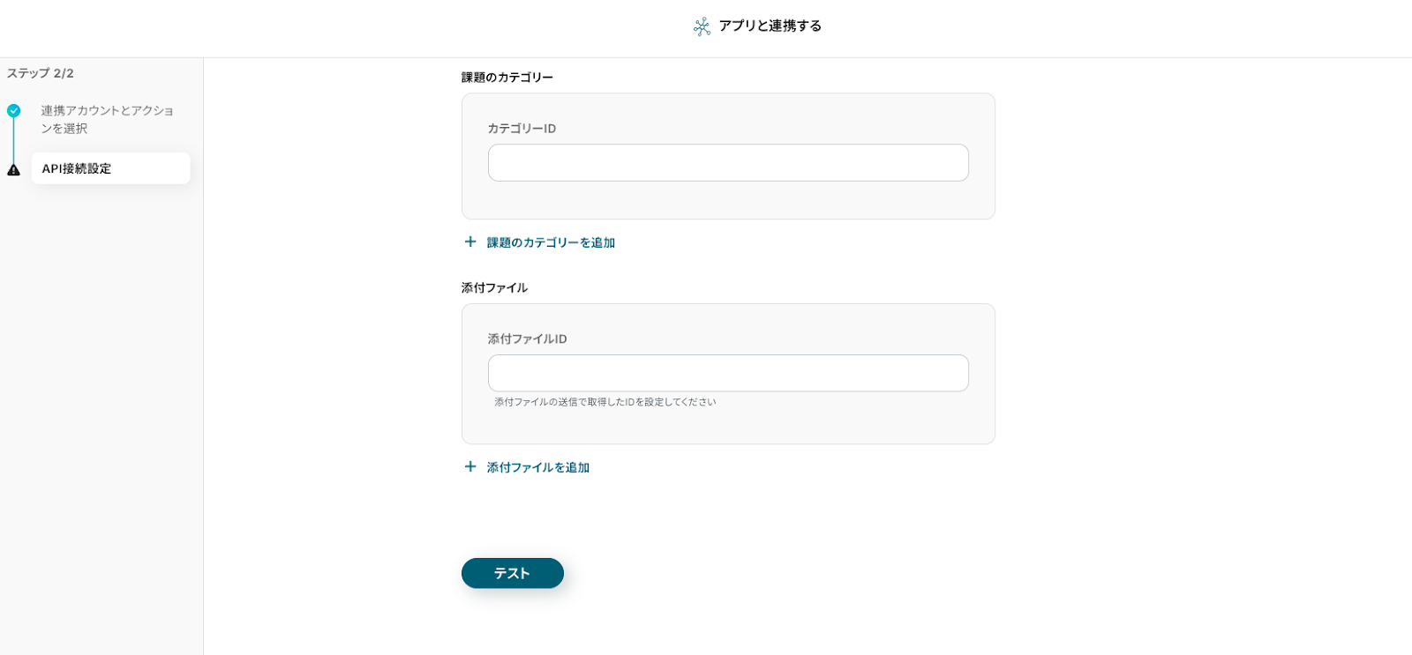Click the アプリと連携する header title
The image size is (1412, 655).
770,26
